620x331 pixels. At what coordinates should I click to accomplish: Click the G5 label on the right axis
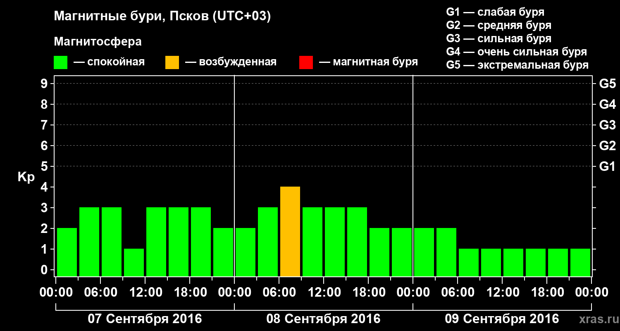point(607,84)
